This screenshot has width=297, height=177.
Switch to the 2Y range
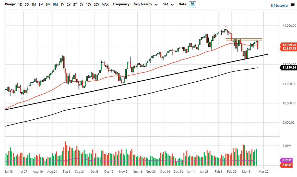tap(68, 4)
